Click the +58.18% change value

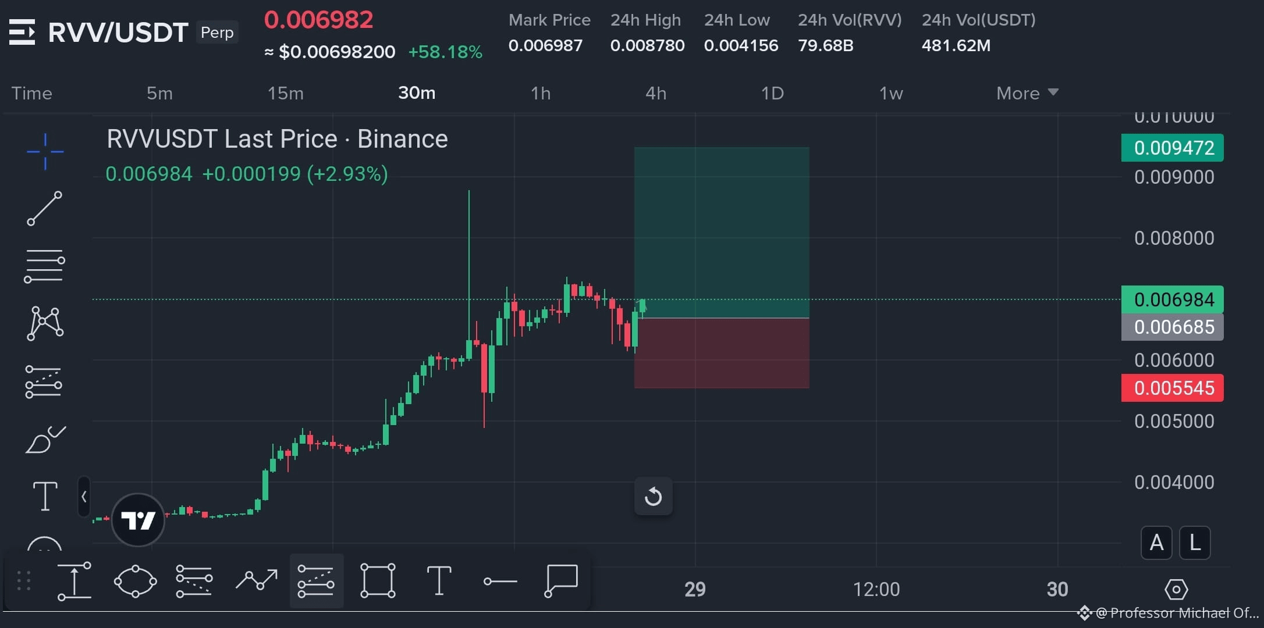pos(445,52)
